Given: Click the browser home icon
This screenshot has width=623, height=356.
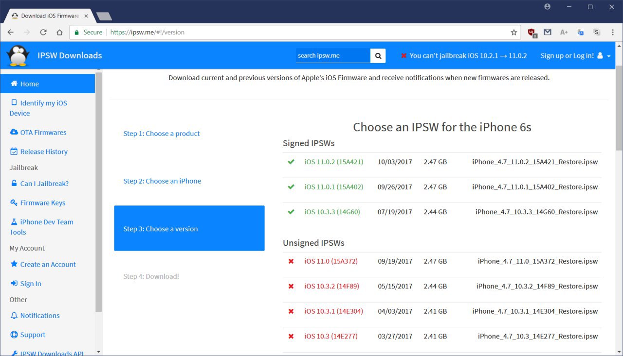Looking at the screenshot, I should point(59,32).
